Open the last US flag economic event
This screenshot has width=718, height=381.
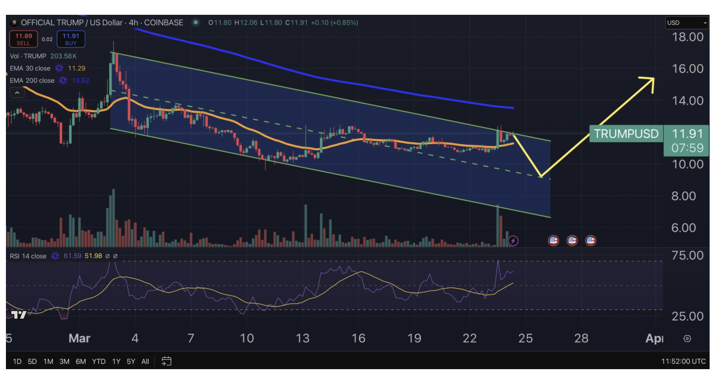[x=590, y=241]
